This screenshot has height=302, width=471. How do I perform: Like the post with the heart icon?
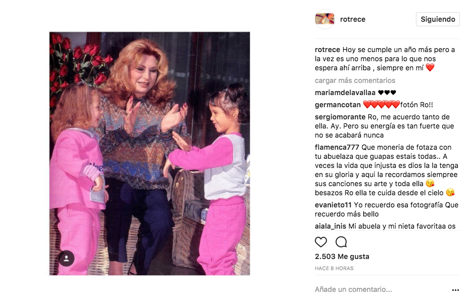320,242
